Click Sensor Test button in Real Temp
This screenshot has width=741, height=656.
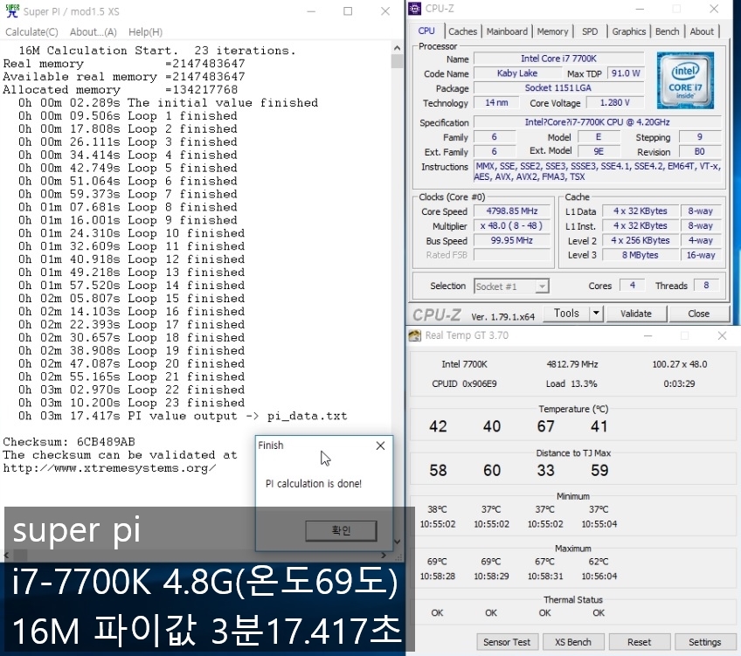tap(507, 642)
